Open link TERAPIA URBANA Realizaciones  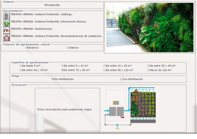coord(32,29)
